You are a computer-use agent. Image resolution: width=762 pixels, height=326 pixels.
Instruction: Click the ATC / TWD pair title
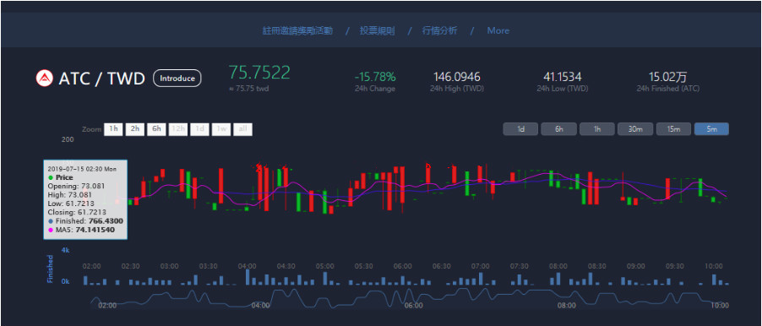tap(101, 79)
